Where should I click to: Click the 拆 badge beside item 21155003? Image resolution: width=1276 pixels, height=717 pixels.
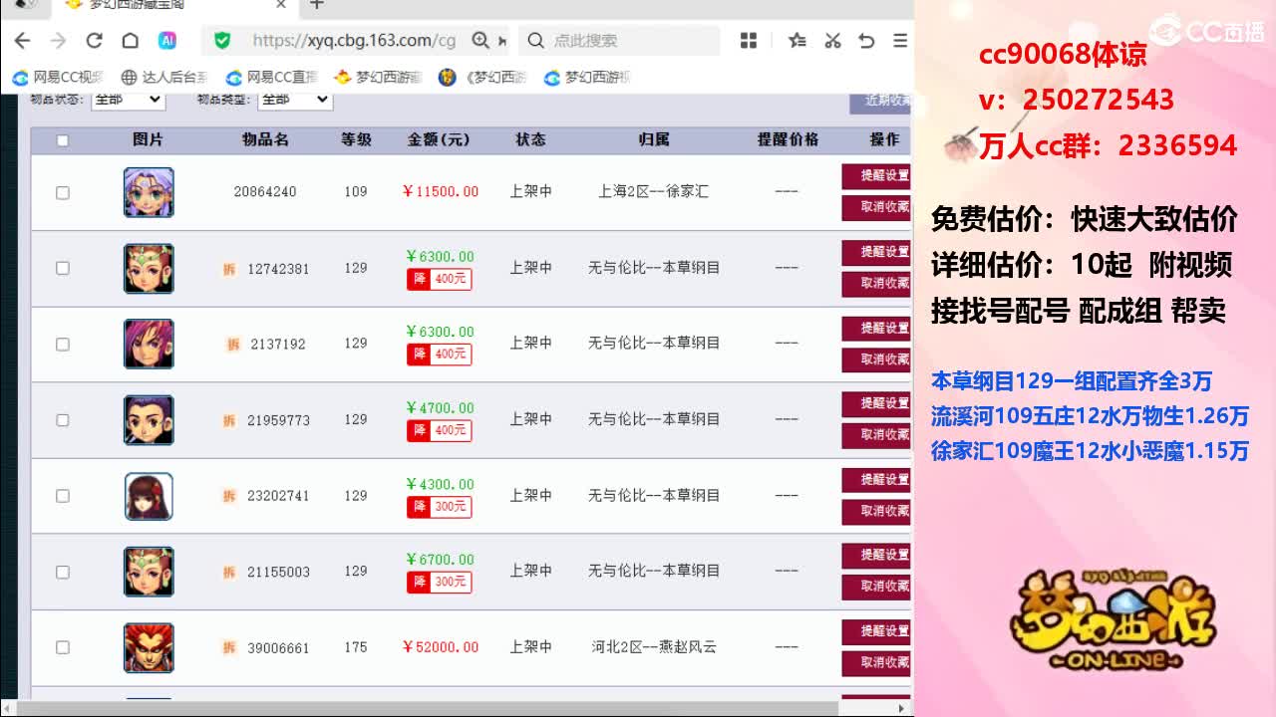tap(229, 572)
